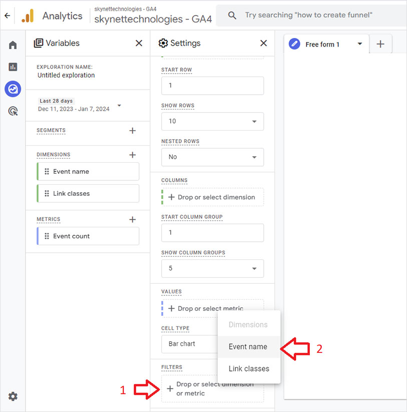Edit Free form 1 via the pencil icon

(x=294, y=44)
